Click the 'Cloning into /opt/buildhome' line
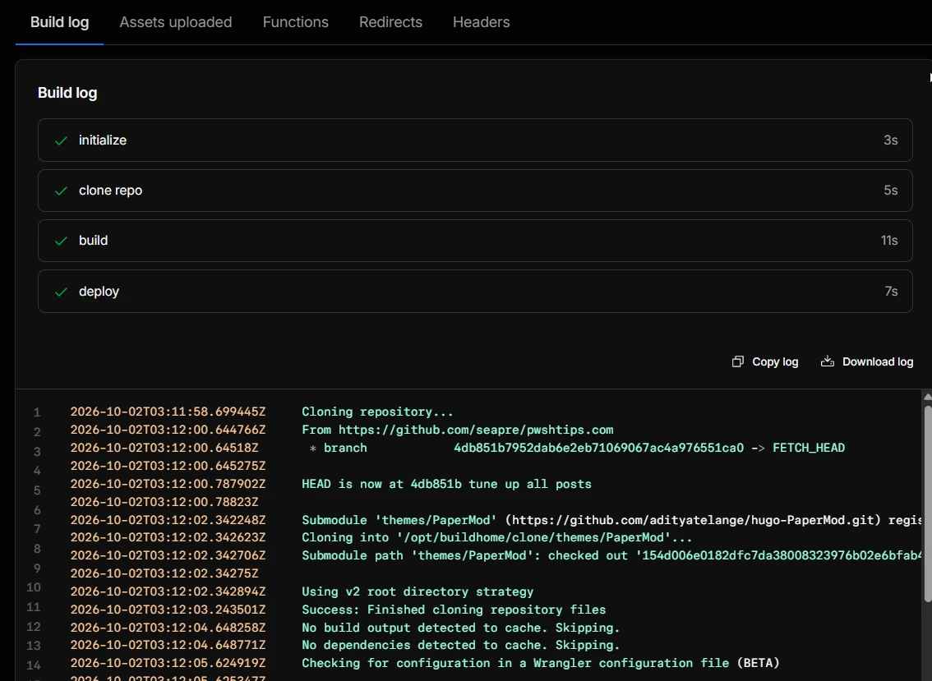The image size is (932, 681). (497, 538)
